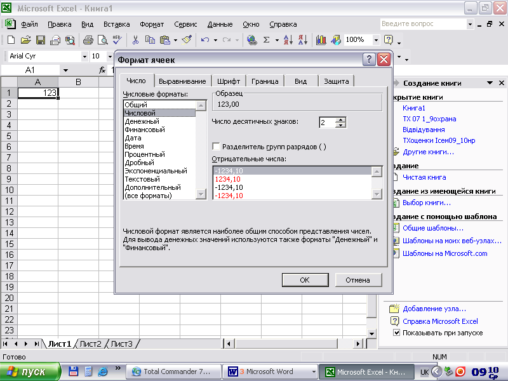Switch to the Border tab

(265, 81)
